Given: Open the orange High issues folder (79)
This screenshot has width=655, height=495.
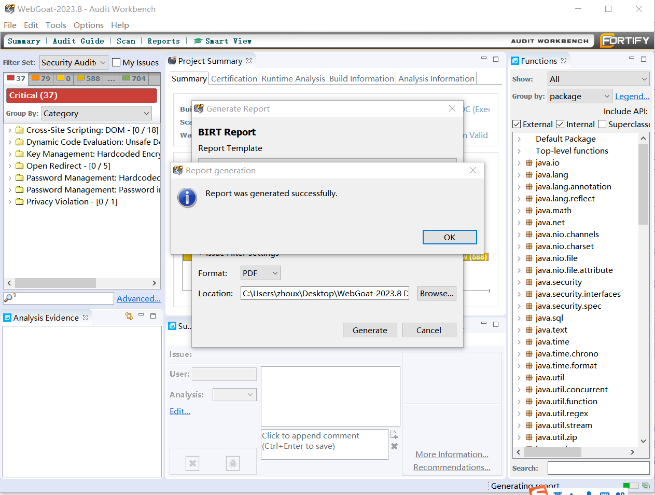Looking at the screenshot, I should pyautogui.click(x=41, y=78).
